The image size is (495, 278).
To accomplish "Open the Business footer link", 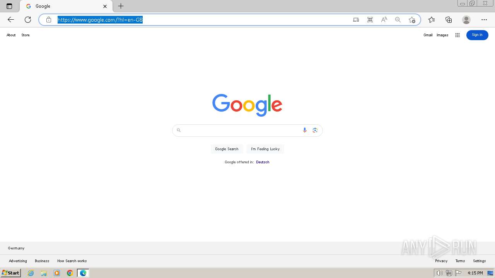I will coord(42,261).
